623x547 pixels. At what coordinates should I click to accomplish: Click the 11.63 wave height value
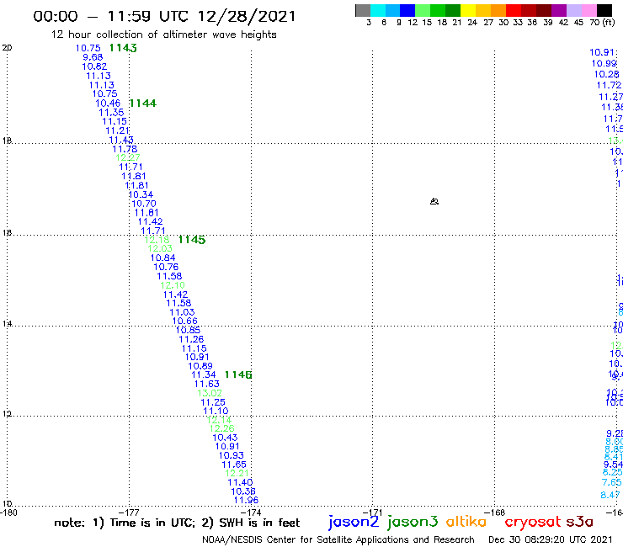206,384
